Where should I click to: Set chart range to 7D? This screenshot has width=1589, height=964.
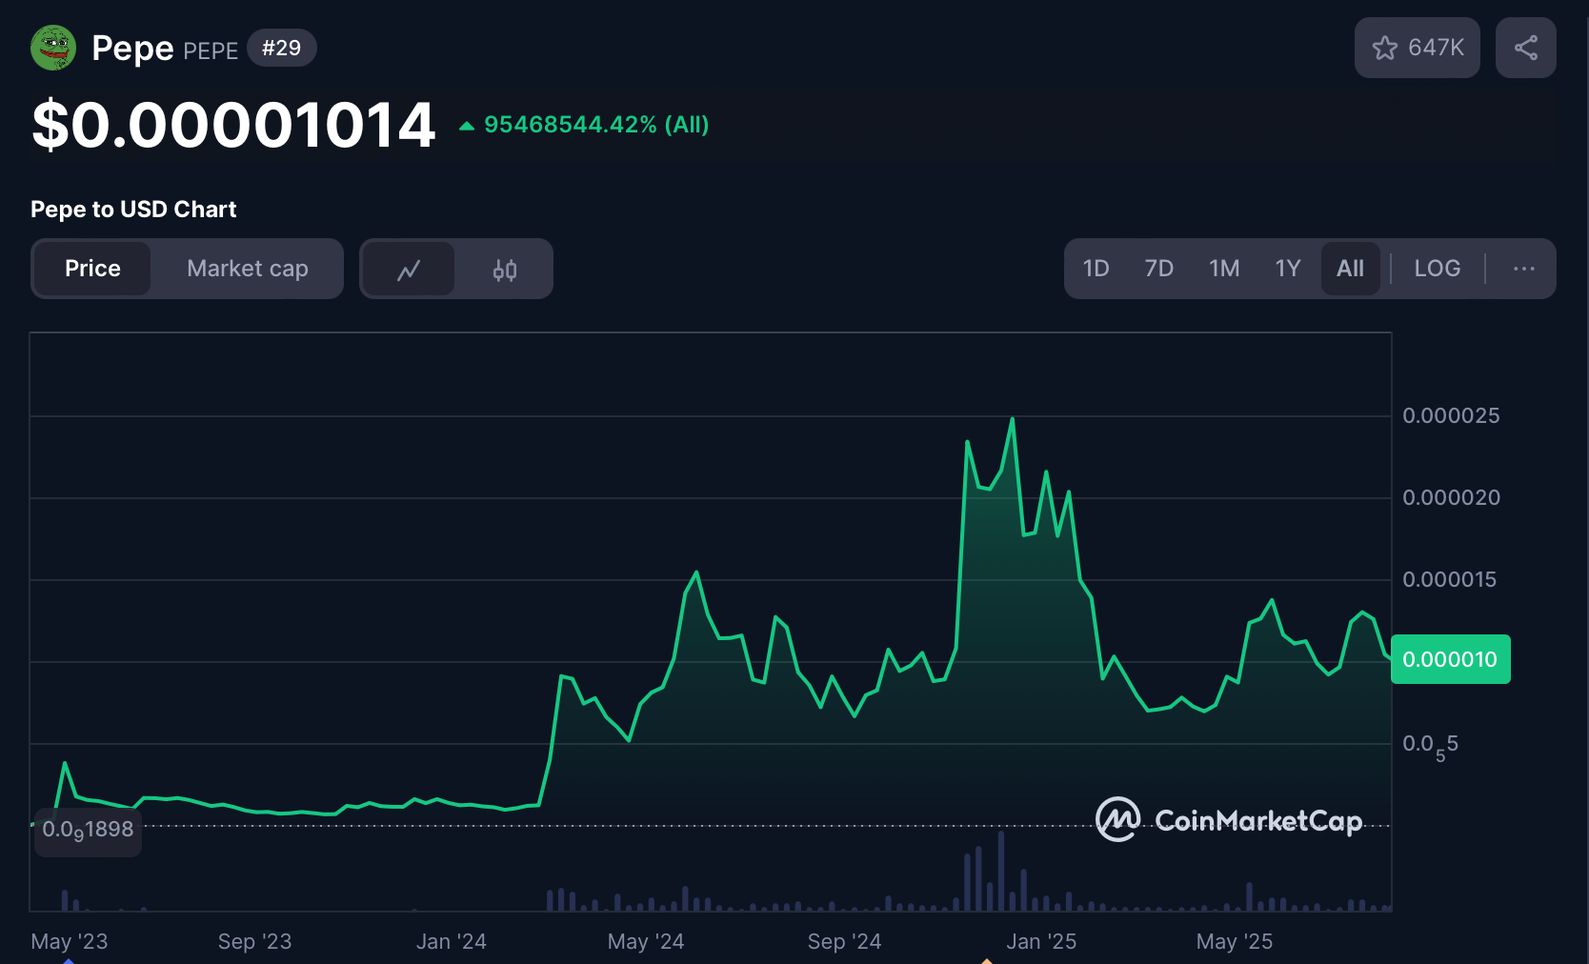1159,269
